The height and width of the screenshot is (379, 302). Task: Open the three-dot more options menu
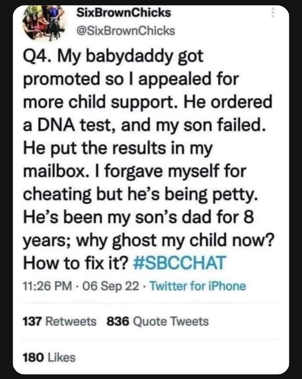pos(272,12)
